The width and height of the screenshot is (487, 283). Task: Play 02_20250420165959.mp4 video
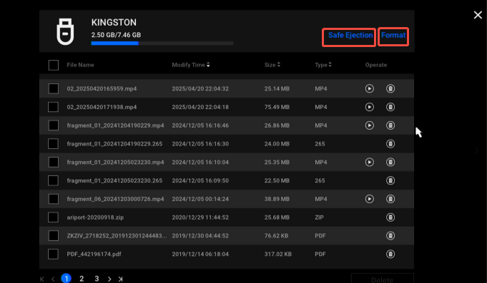tap(369, 88)
